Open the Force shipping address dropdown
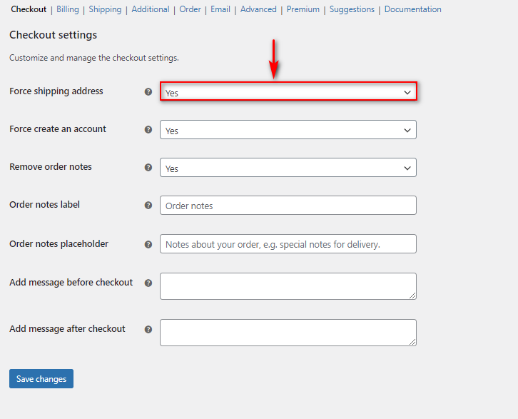Image resolution: width=518 pixels, height=419 pixels. [x=288, y=91]
